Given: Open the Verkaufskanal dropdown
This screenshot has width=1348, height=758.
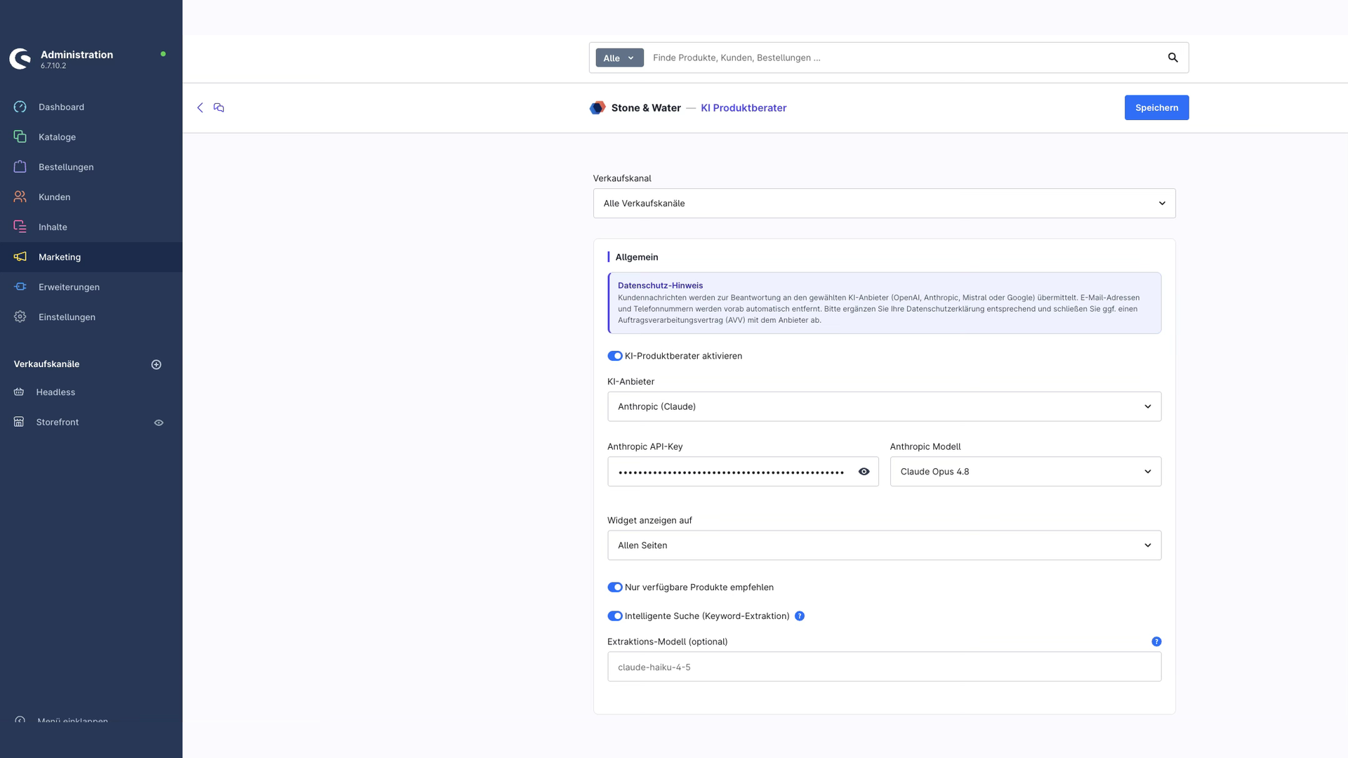Looking at the screenshot, I should coord(884,204).
